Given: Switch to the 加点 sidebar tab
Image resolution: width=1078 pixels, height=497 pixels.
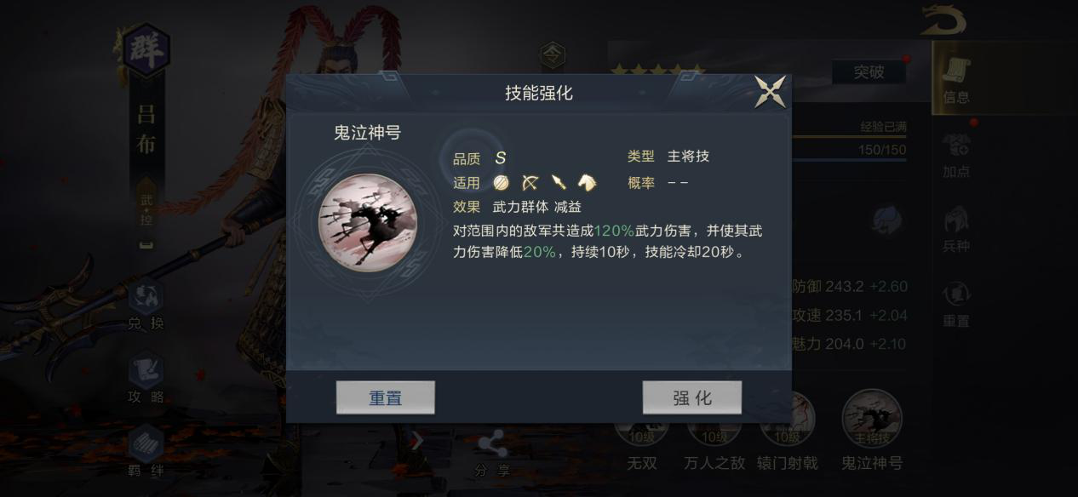Looking at the screenshot, I should tap(956, 155).
